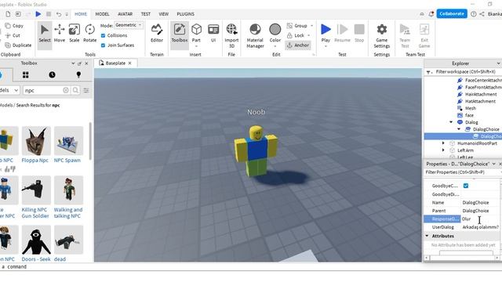This screenshot has width=502, height=282.
Task: Open the Toolbox recent clock tab
Action: 53,75
